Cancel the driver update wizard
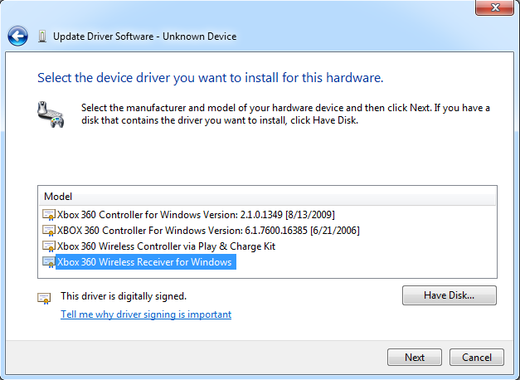The width and height of the screenshot is (520, 380). 477,357
